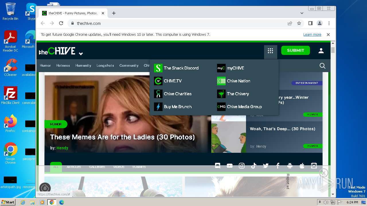Go to the Humor navigation item
The image size is (367, 206).
[45, 66]
